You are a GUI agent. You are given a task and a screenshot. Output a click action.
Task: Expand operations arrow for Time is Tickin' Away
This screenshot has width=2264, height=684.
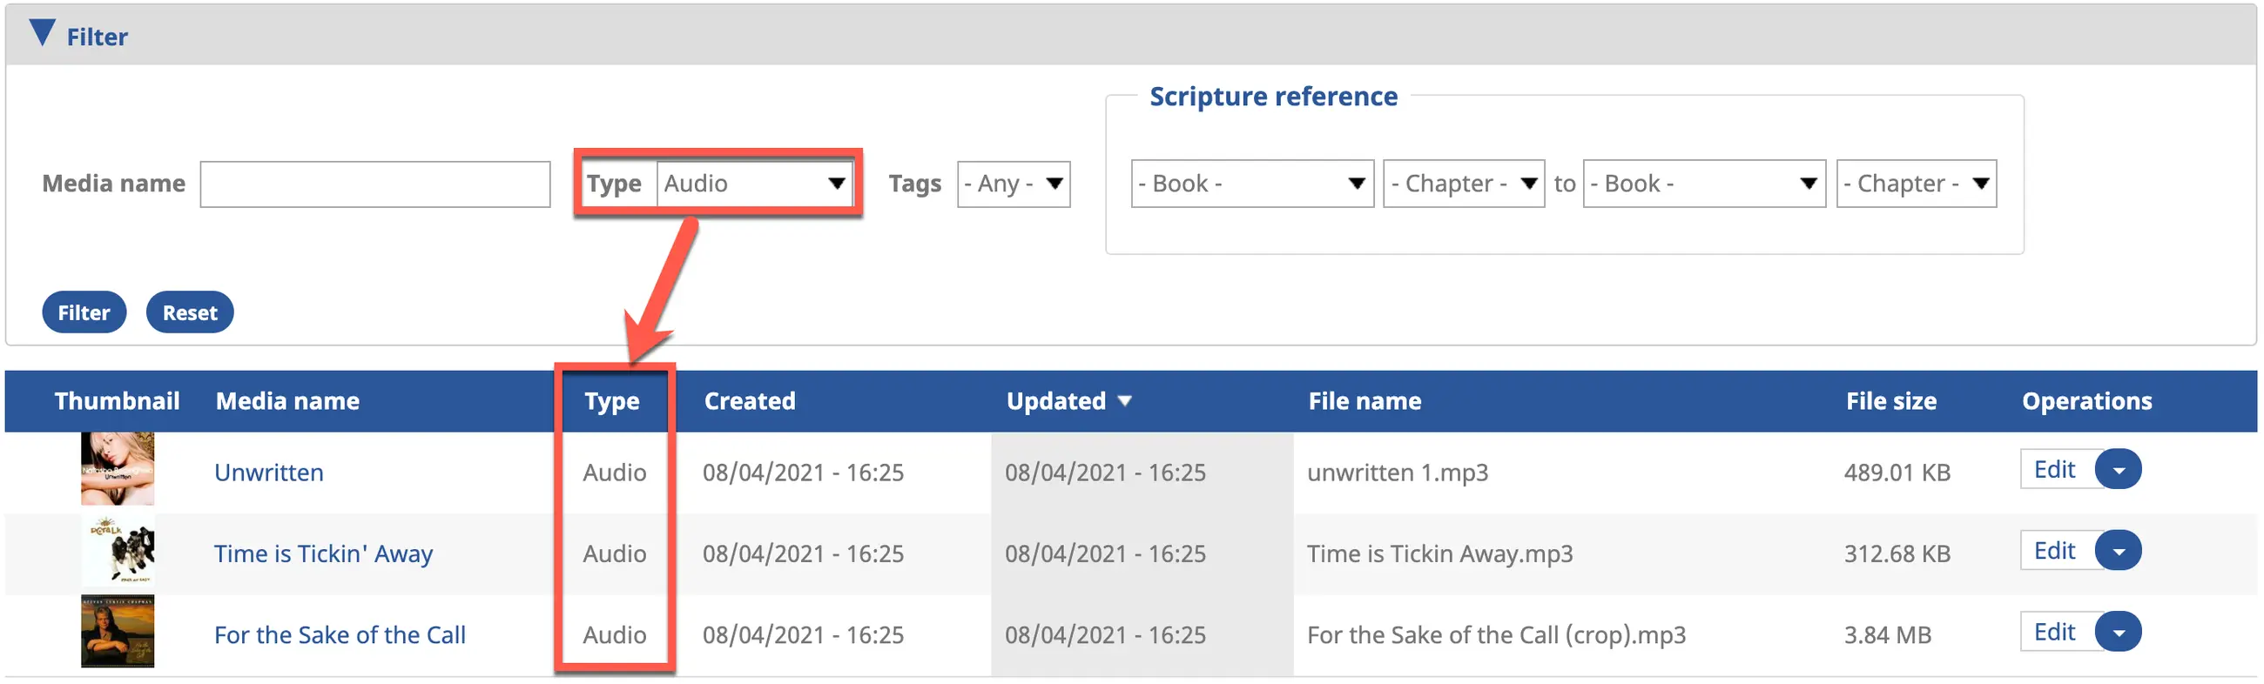(x=2117, y=553)
